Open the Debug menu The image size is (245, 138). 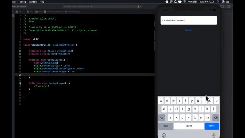pyautogui.click(x=23, y=2)
